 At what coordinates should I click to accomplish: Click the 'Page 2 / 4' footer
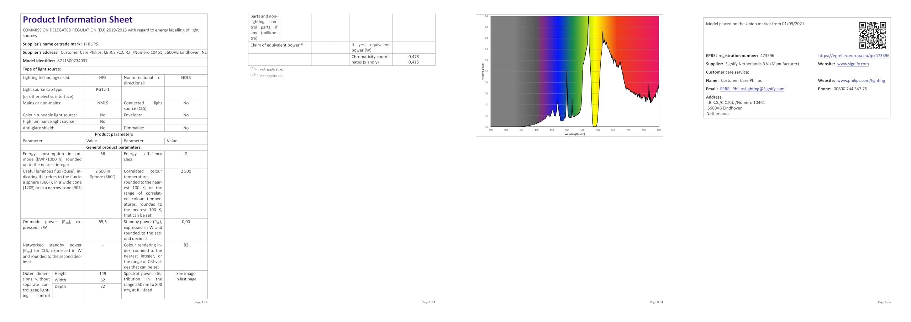tap(429, 302)
